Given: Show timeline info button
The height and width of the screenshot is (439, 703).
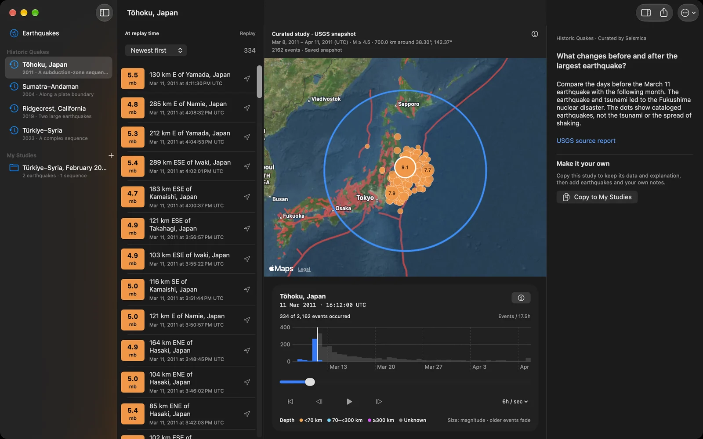Looking at the screenshot, I should click(x=521, y=298).
